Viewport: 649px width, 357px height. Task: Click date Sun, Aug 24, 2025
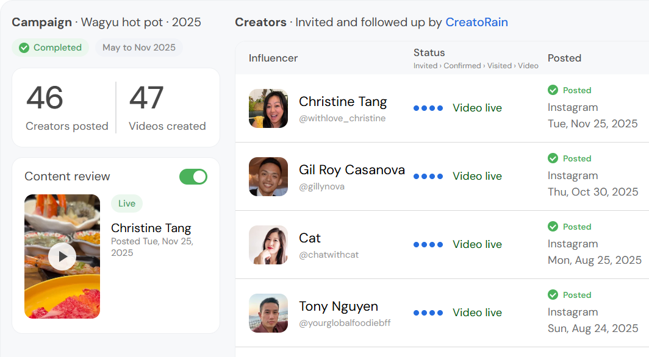click(x=593, y=328)
